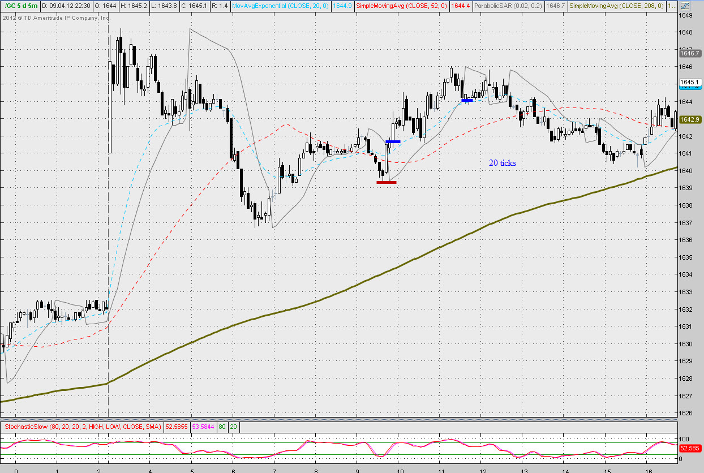Click the red horizontal line marker below candles
This screenshot has width=704, height=473.
coord(387,182)
